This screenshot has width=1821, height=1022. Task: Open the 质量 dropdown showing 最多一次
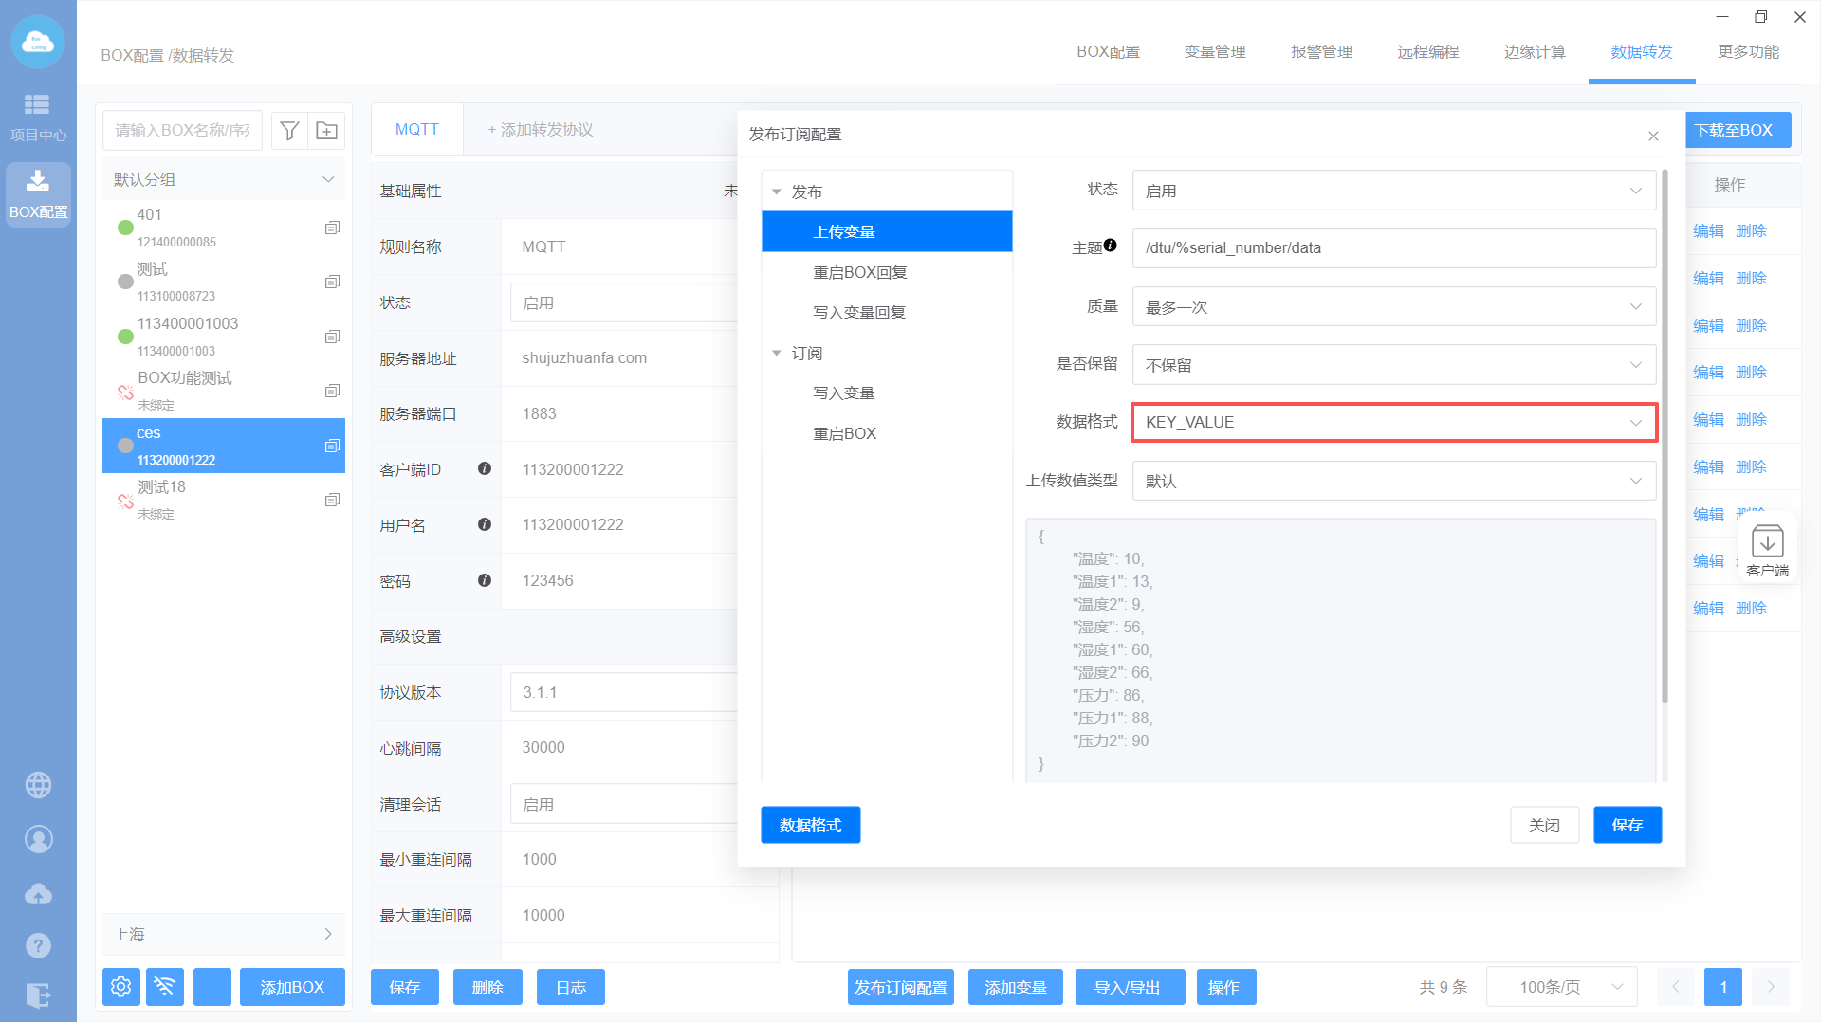coord(1392,307)
